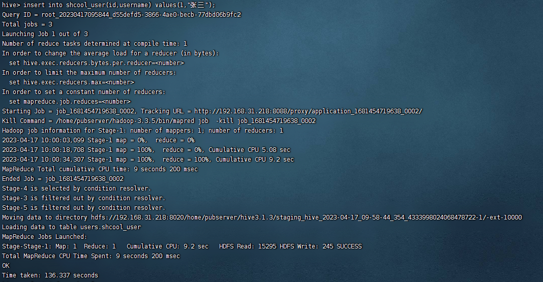The width and height of the screenshot is (543, 282).
Task: Click the Query ID line
Action: pyautogui.click(x=122, y=15)
